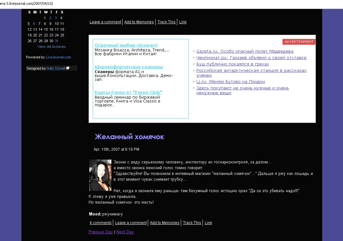
Task: Click the author's avatar photo thumbnail
Action: point(100,175)
